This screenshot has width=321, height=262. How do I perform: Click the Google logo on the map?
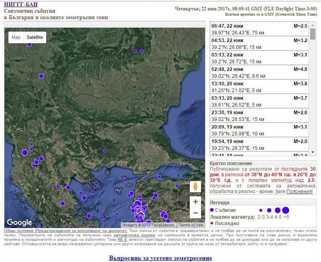(x=19, y=222)
